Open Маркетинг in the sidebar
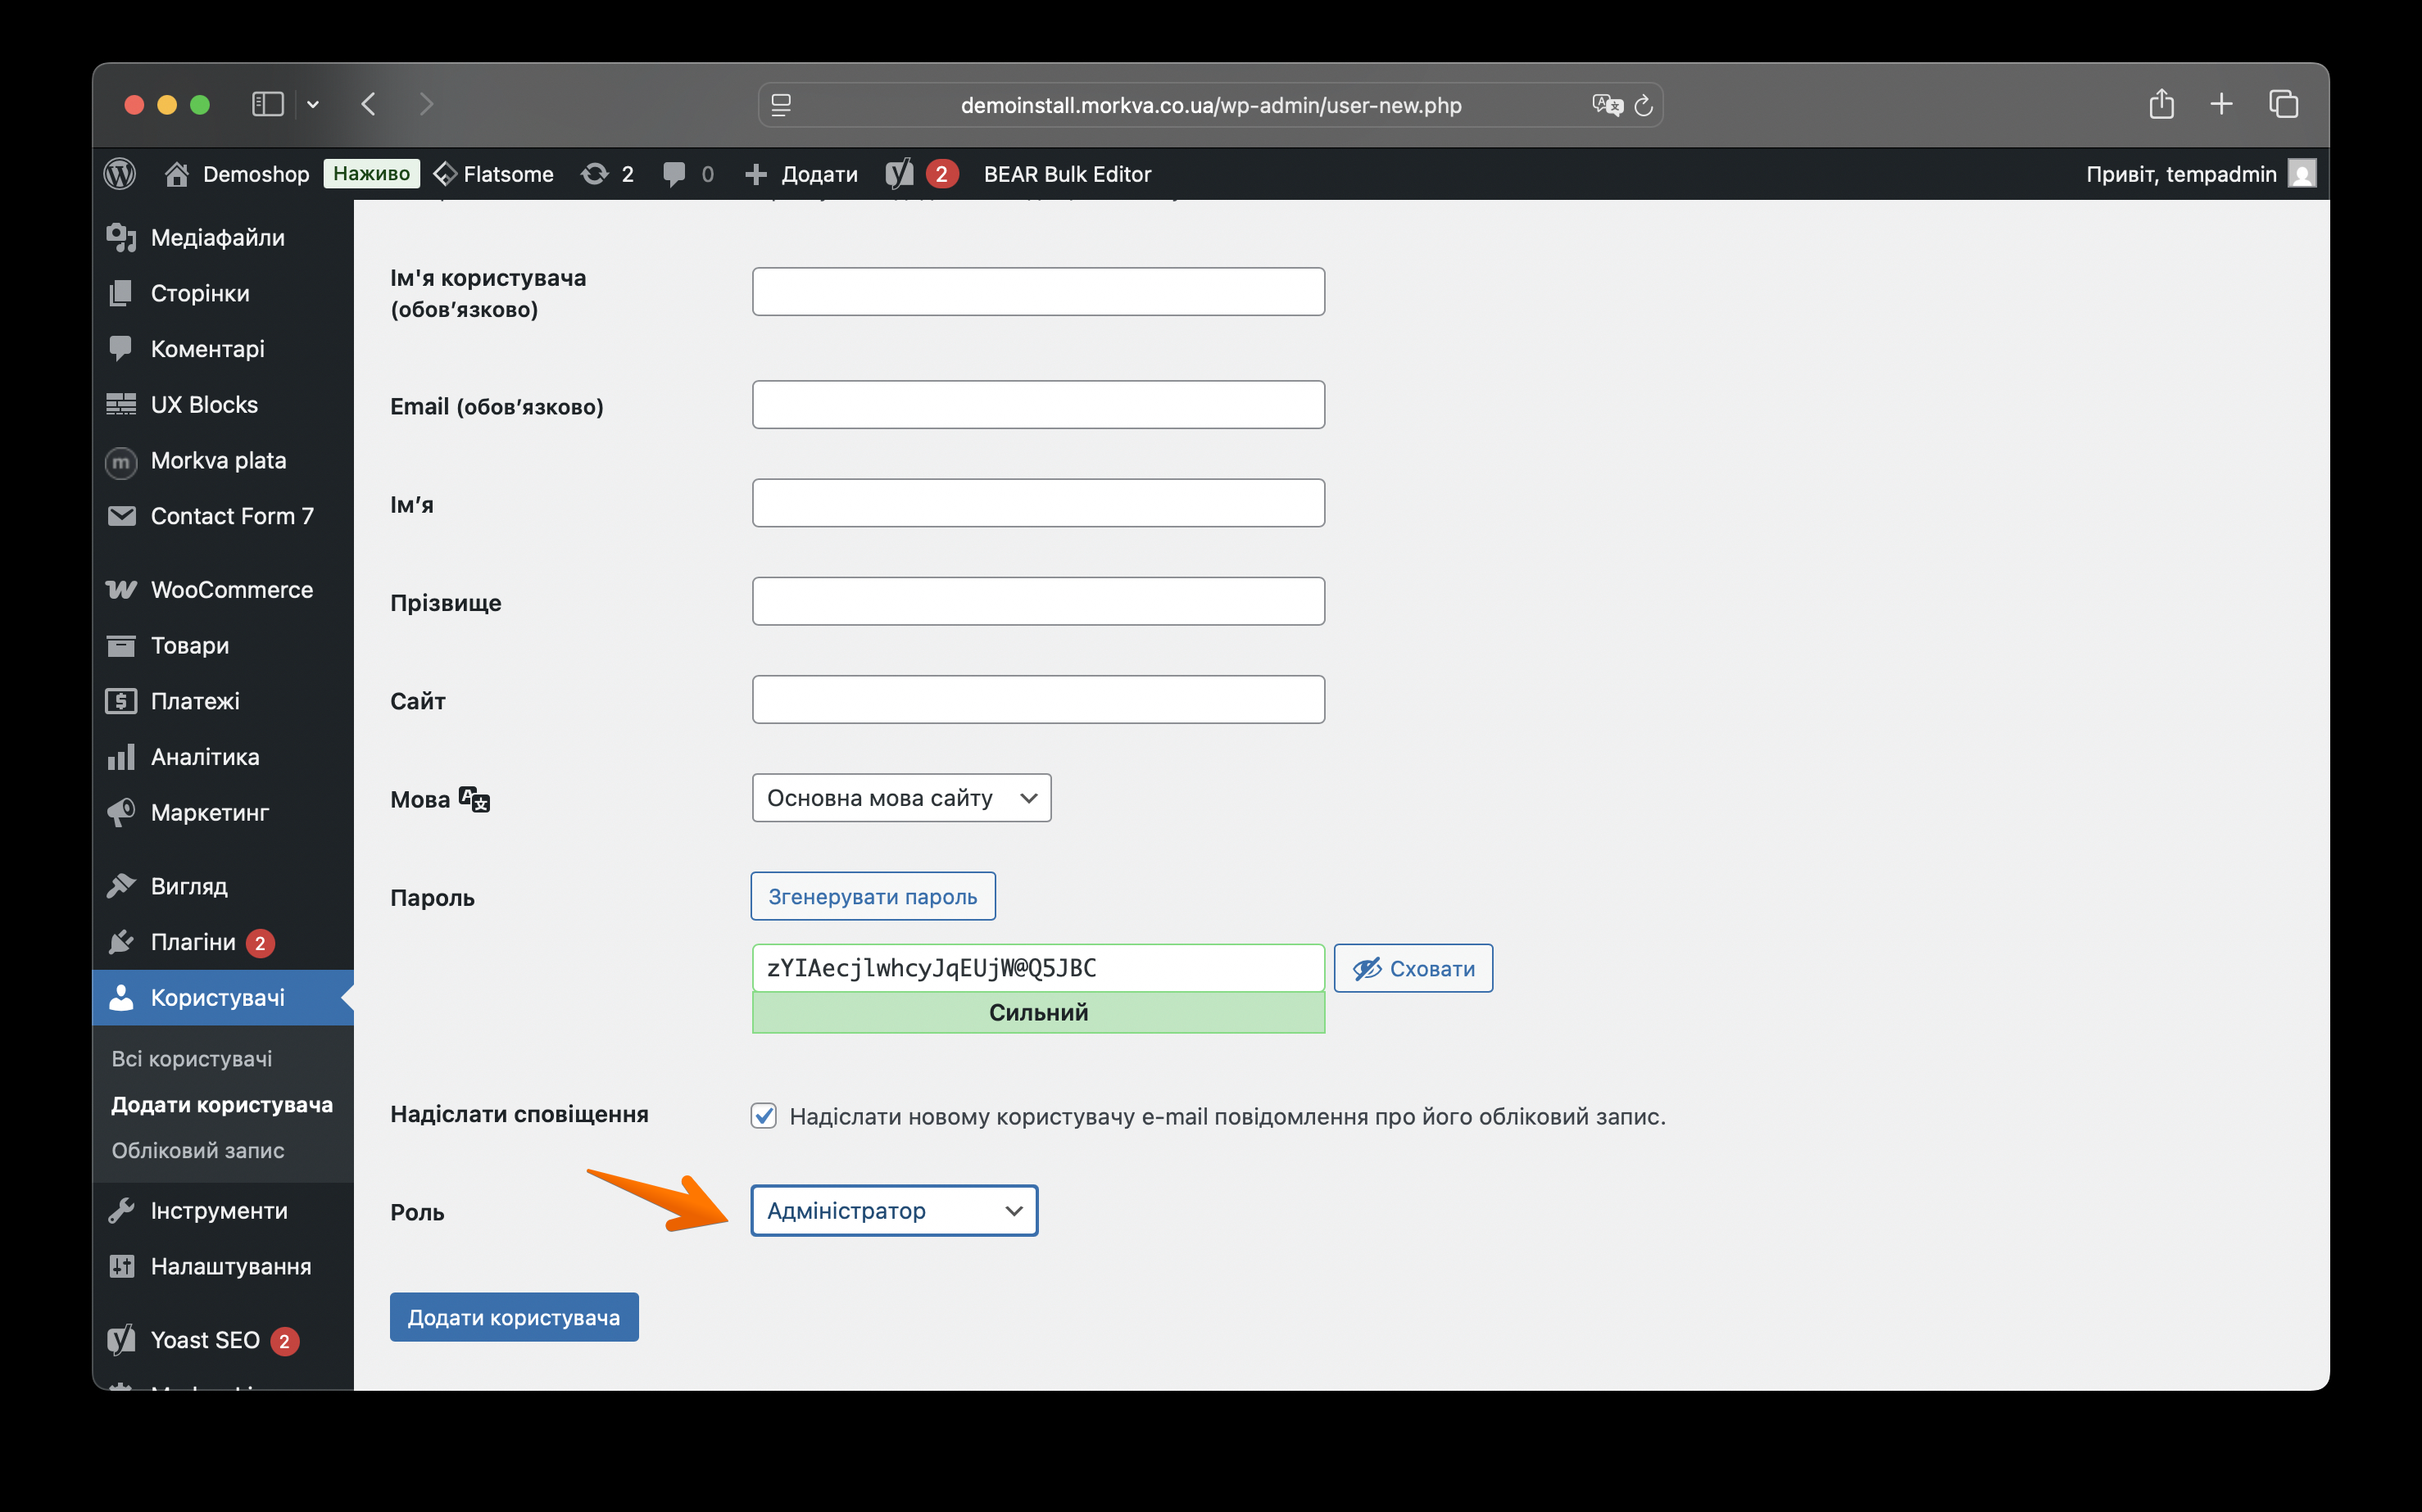 tap(223, 813)
